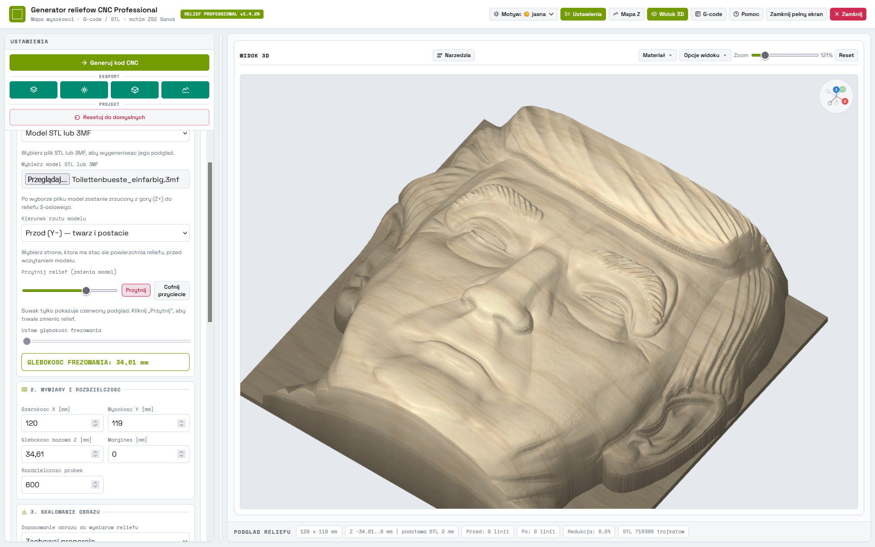Image resolution: width=875 pixels, height=547 pixels.
Task: Click the red X axis ball on gizmo
Action: [x=845, y=101]
